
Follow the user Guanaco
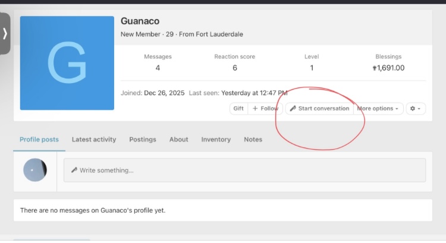(x=265, y=109)
